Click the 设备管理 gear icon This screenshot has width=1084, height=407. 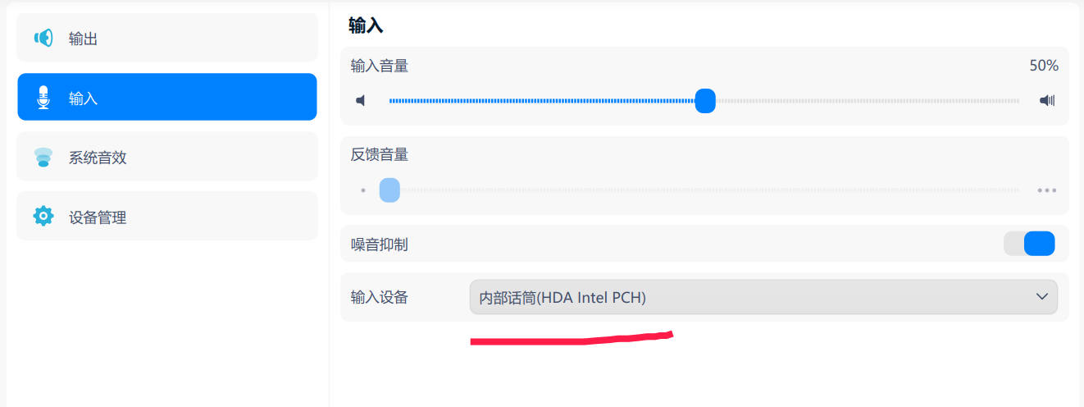pos(43,217)
